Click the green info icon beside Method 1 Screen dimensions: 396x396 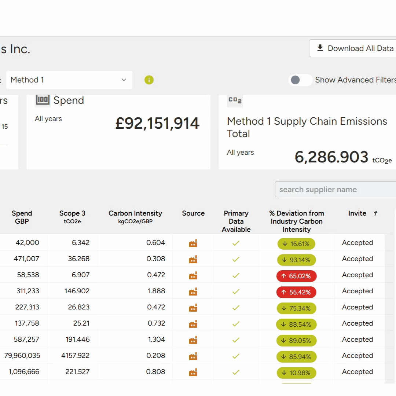149,80
